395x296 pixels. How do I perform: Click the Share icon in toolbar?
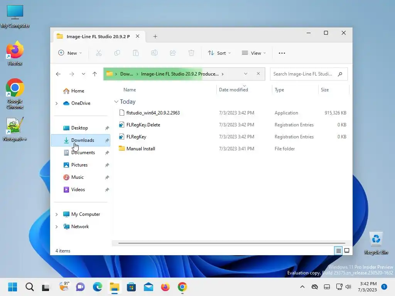[x=173, y=53]
